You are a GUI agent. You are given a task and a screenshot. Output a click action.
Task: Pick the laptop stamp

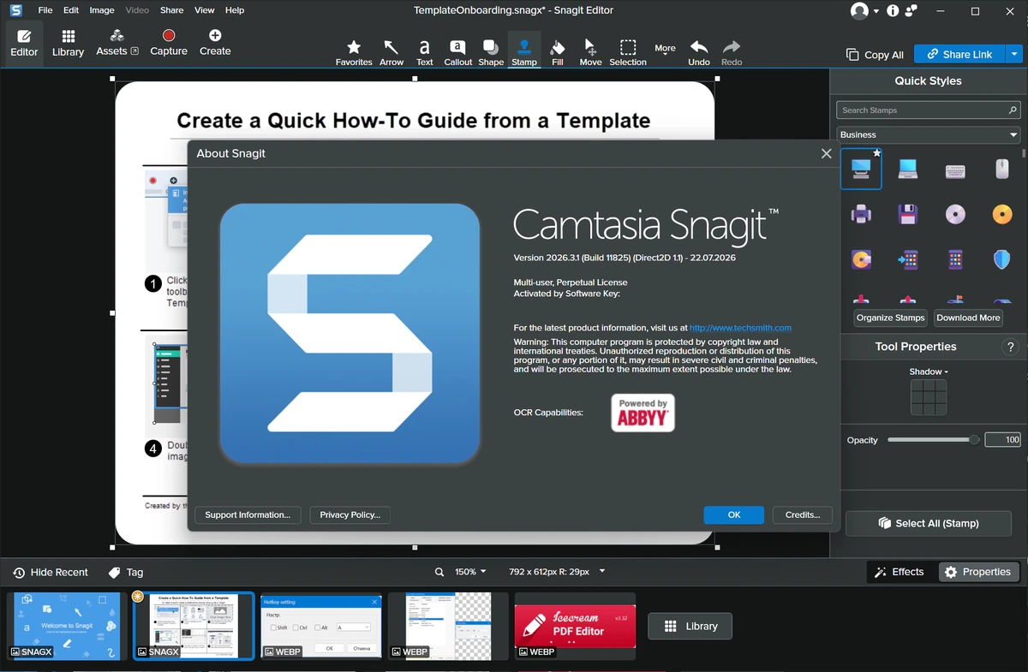click(x=908, y=169)
